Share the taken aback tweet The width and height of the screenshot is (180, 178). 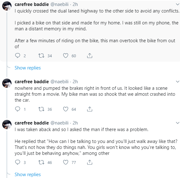click(90, 162)
